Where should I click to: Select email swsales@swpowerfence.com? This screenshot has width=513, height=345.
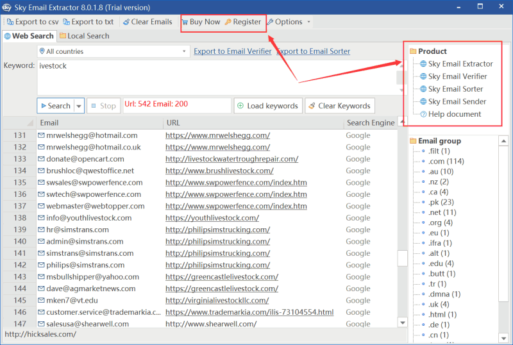click(94, 183)
